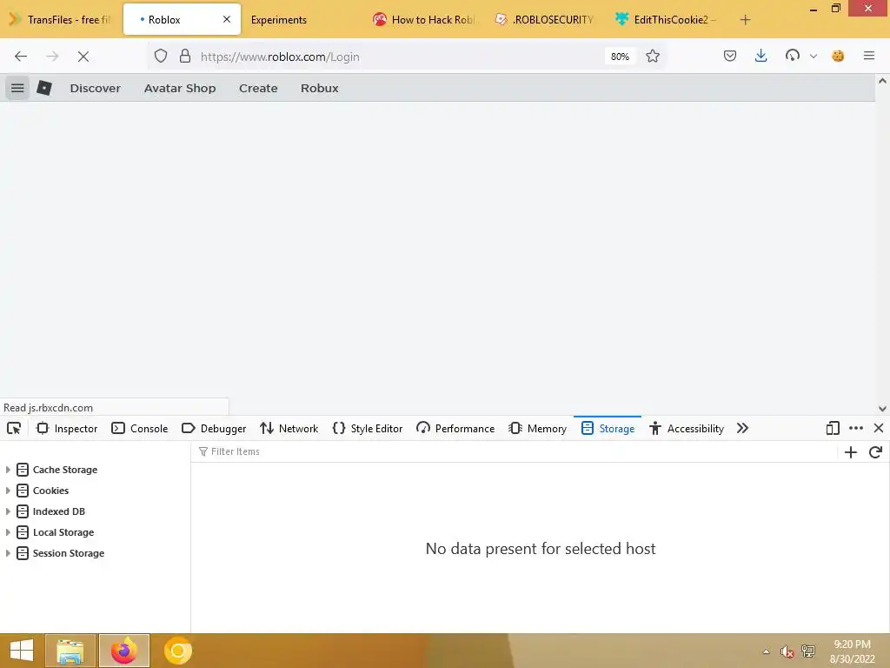Close the DevTools panel

(879, 428)
